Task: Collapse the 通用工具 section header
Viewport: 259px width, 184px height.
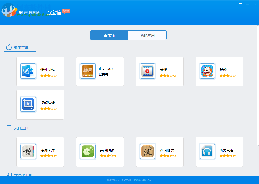Action: [x=21, y=47]
